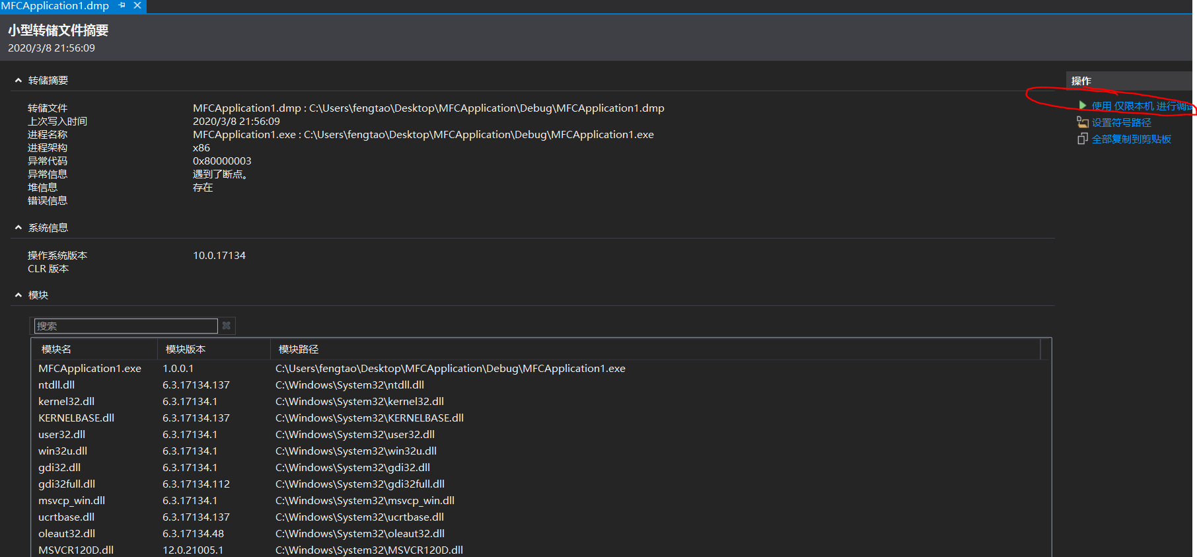
Task: Click version 6.3.17134.48 cell
Action: point(193,533)
